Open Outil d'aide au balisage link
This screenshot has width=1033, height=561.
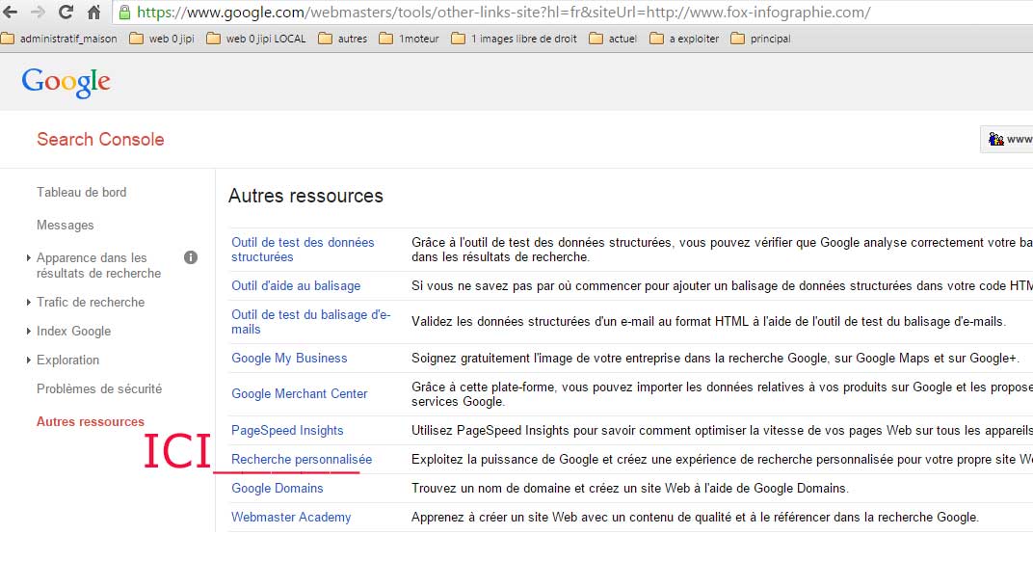[x=296, y=286]
